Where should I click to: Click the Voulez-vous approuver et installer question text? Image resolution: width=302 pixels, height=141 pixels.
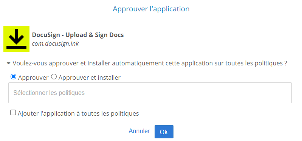point(150,63)
